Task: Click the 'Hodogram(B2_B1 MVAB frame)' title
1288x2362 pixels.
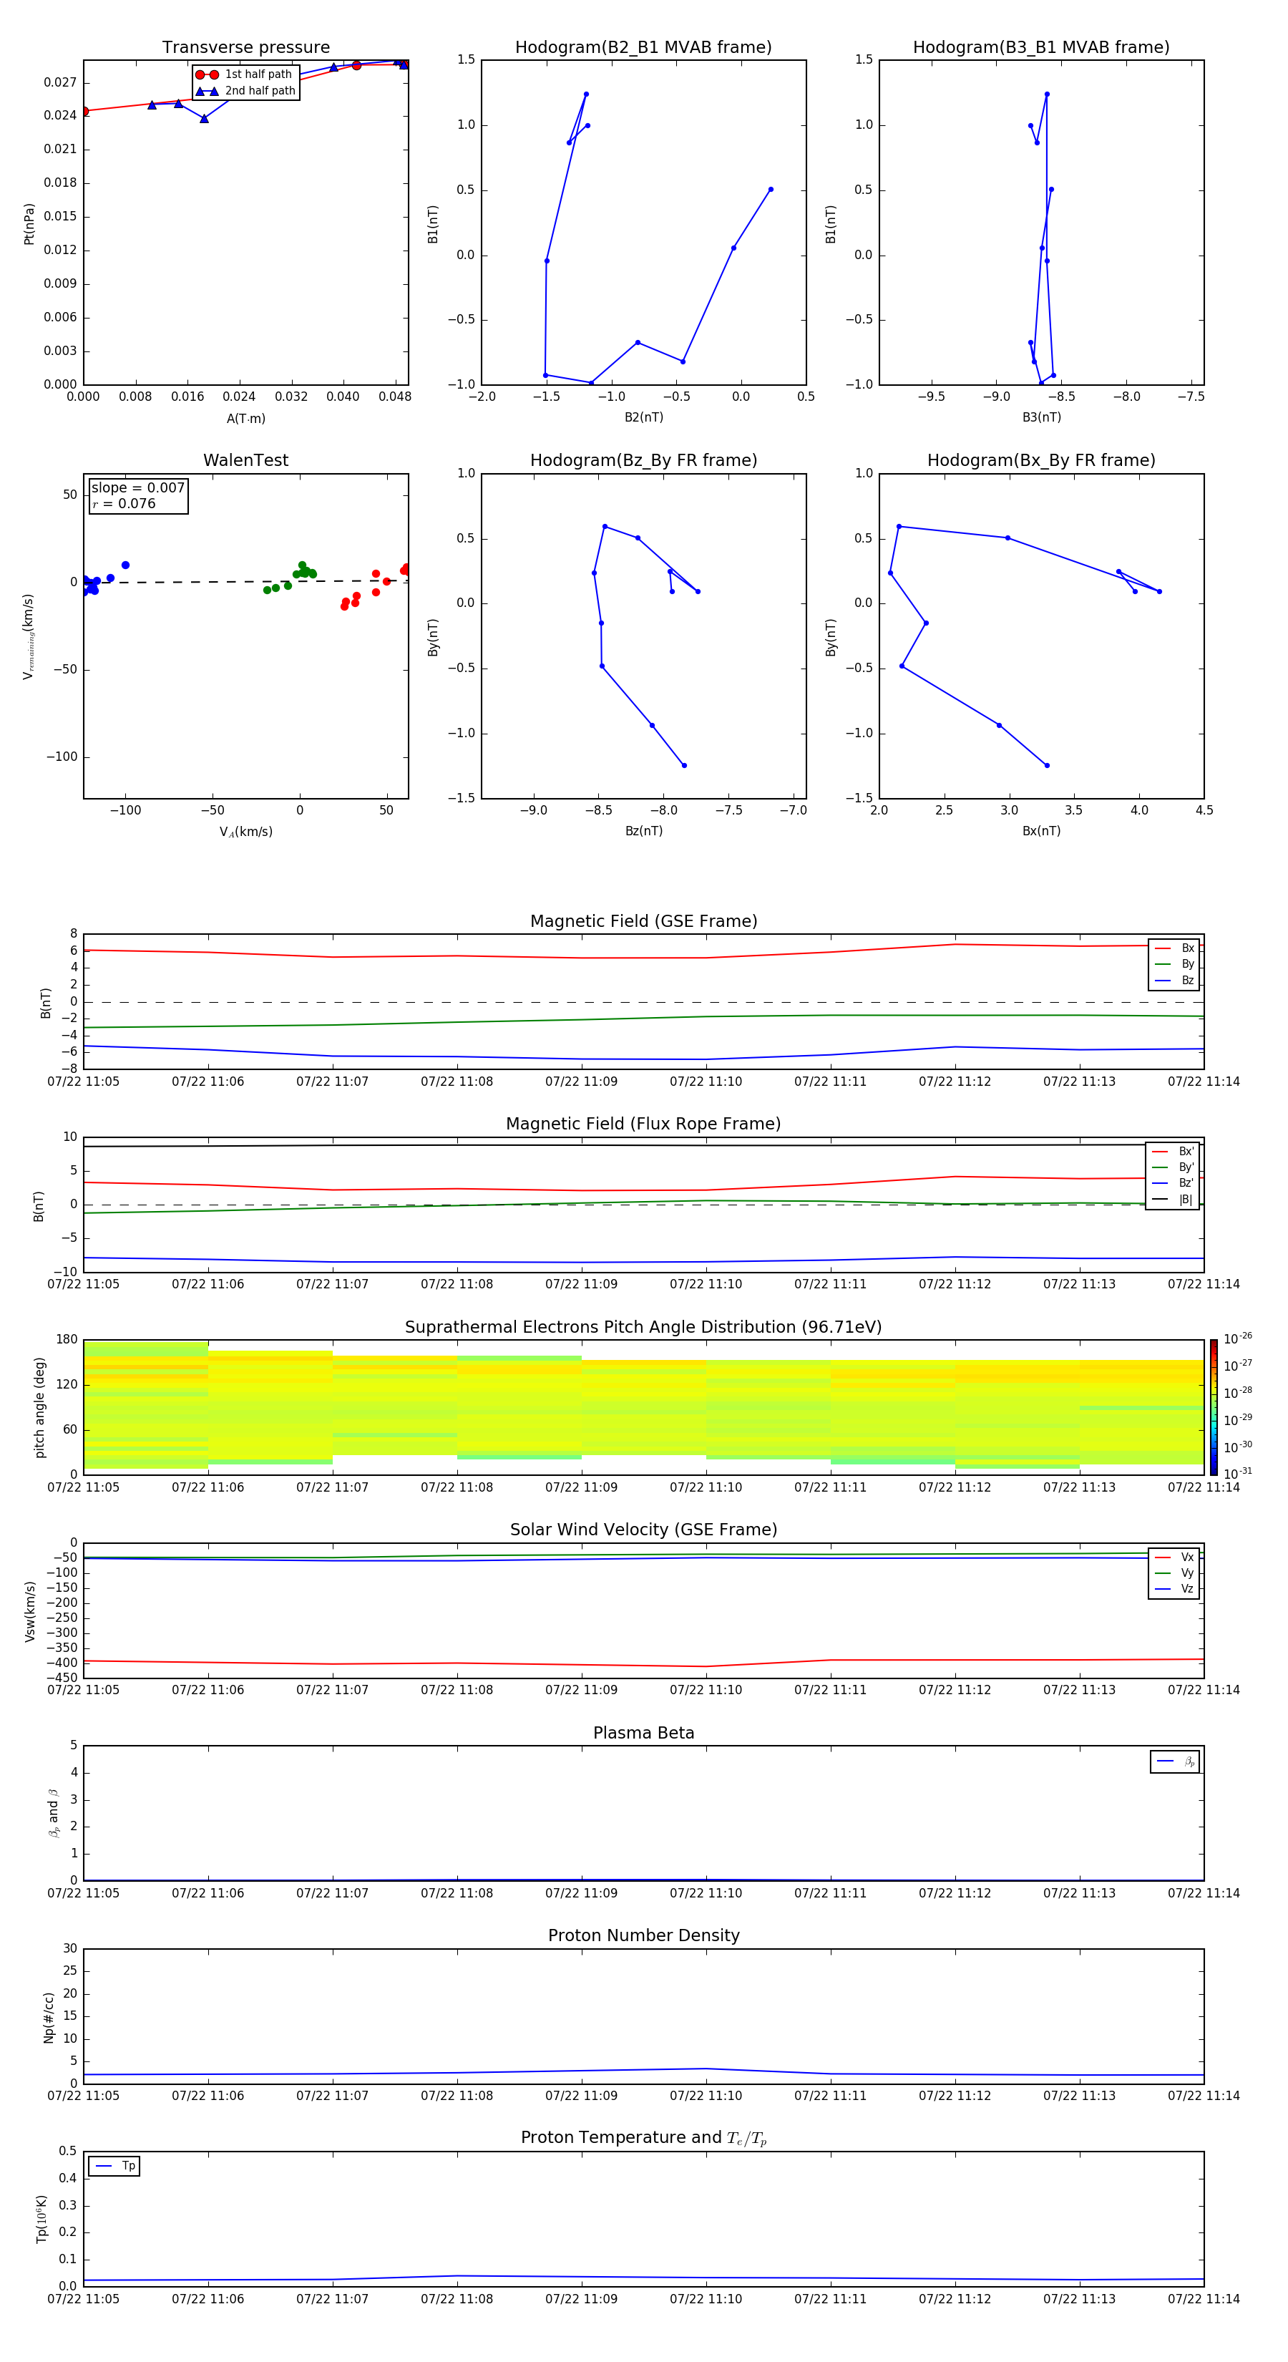Action: [643, 48]
